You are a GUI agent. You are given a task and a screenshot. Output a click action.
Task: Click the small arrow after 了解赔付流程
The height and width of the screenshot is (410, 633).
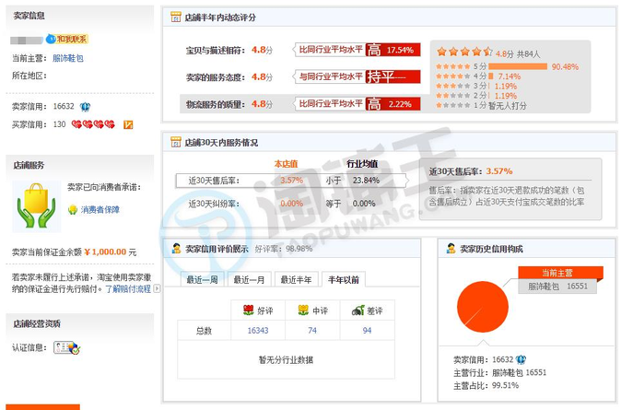[157, 288]
